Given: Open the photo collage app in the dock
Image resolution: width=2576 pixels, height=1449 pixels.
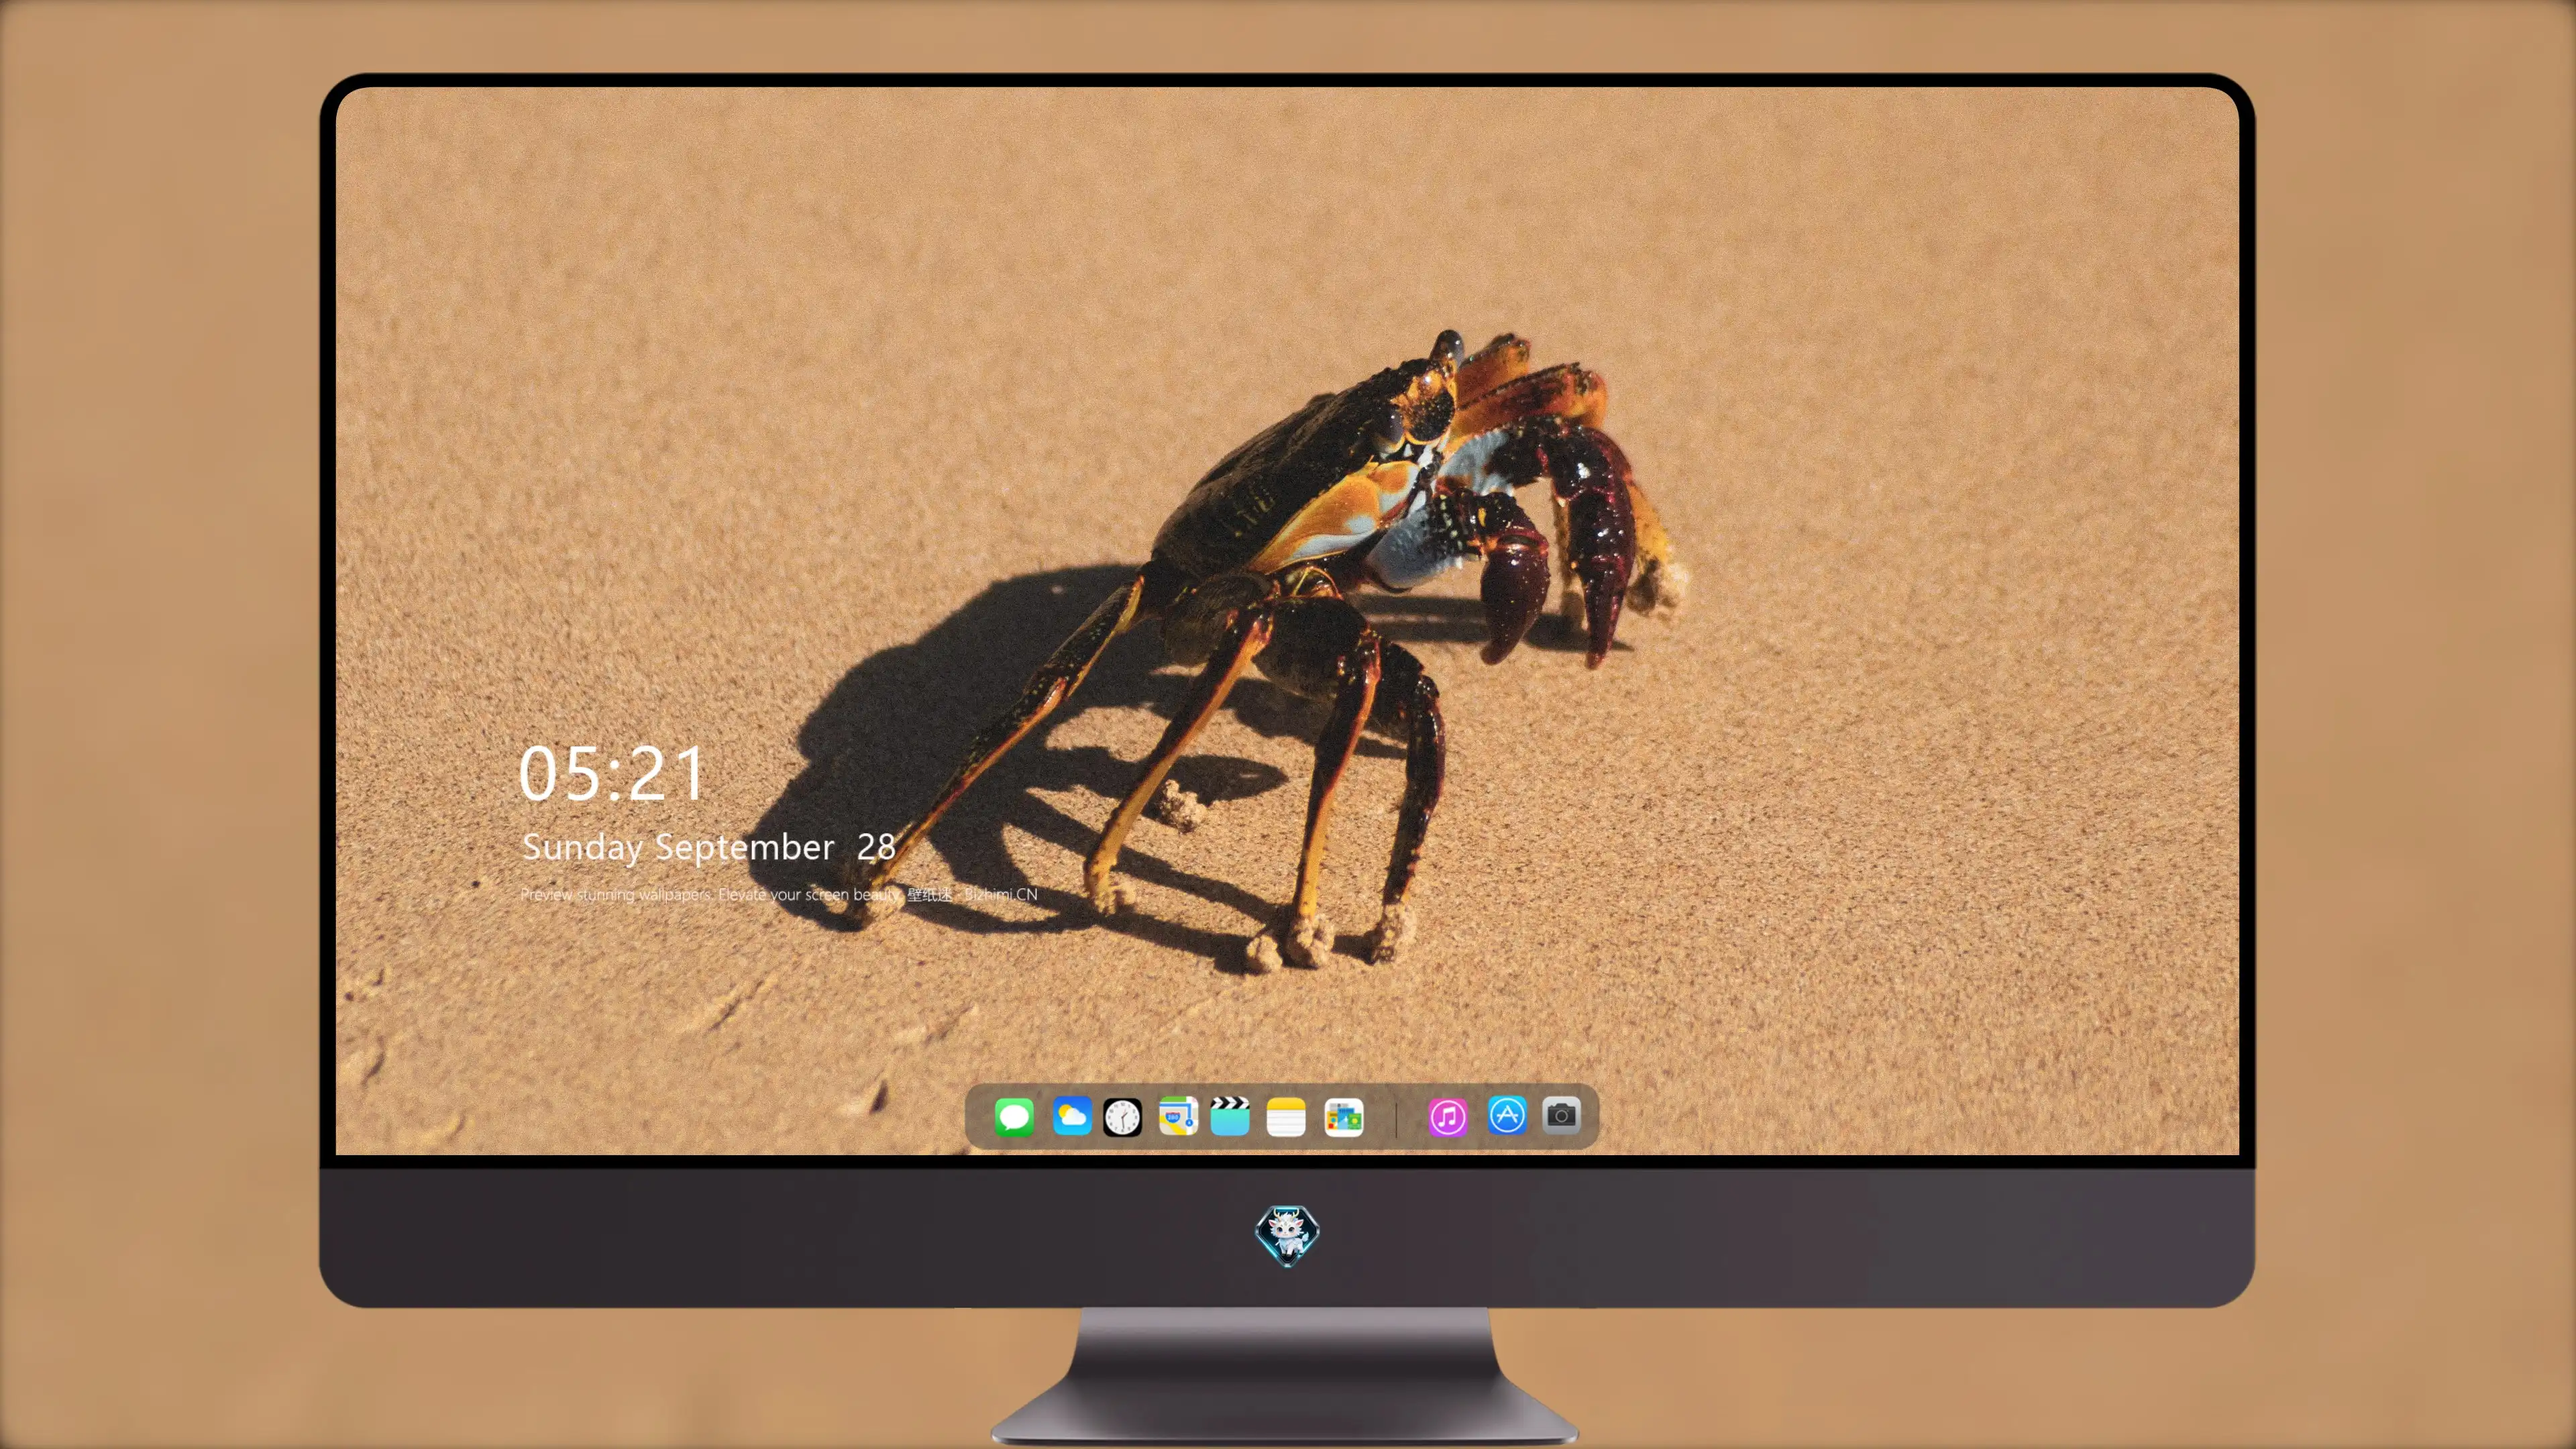Looking at the screenshot, I should coord(1344,1116).
